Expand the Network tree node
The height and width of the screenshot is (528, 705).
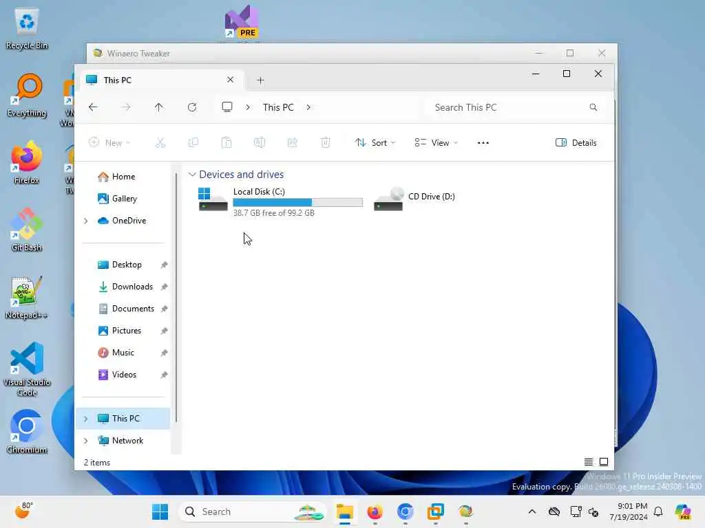coord(86,441)
